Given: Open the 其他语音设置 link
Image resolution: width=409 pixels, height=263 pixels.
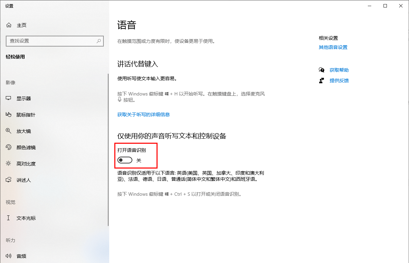Looking at the screenshot, I should coord(333,48).
